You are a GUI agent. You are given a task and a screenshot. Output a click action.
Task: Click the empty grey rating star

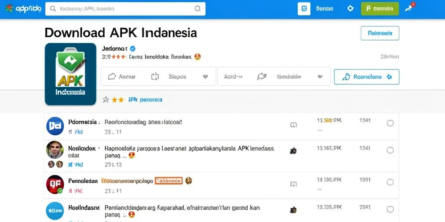click(106, 99)
